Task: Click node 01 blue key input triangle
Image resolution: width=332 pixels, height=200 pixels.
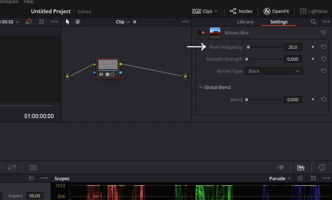Action: pos(95,73)
